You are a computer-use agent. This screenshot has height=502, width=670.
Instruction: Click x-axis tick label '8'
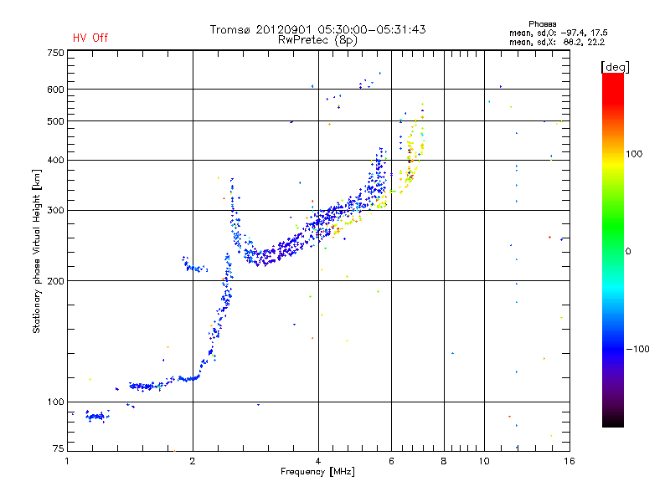tap(444, 461)
